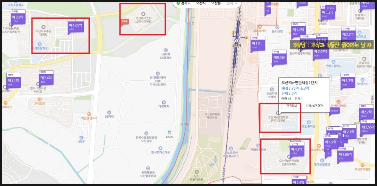Click the 오산역e편한세상 2단지아파트 complex icon

(x=289, y=157)
